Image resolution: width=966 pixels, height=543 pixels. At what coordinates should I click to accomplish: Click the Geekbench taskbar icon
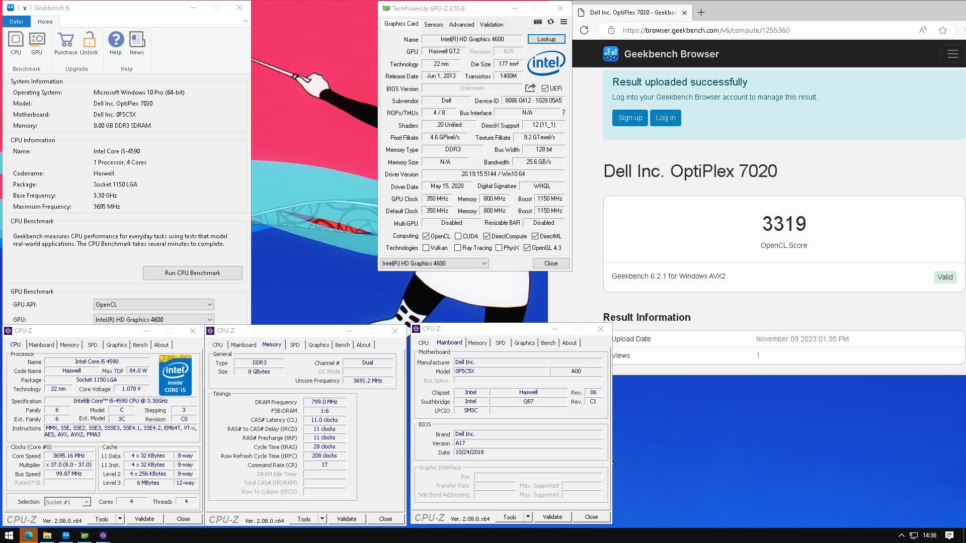coord(66,535)
